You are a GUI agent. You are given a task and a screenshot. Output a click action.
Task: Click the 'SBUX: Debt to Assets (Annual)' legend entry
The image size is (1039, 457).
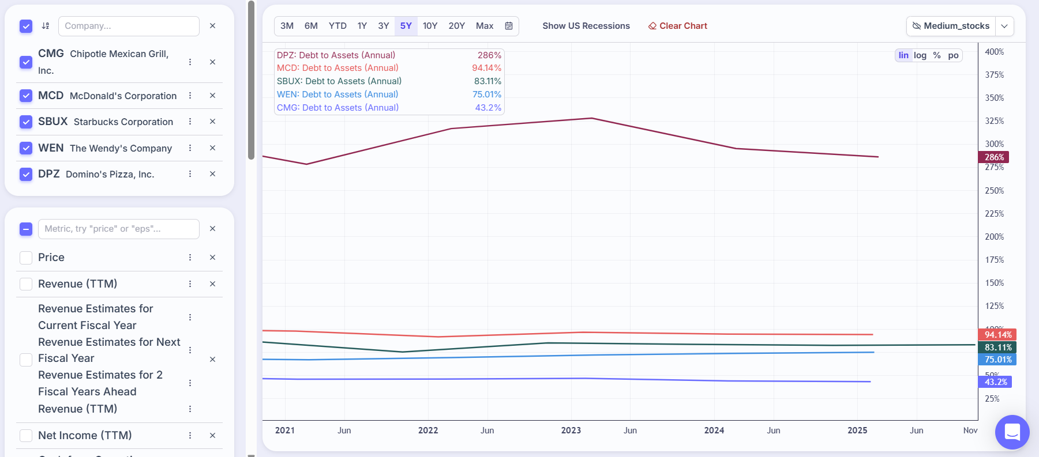tap(339, 81)
